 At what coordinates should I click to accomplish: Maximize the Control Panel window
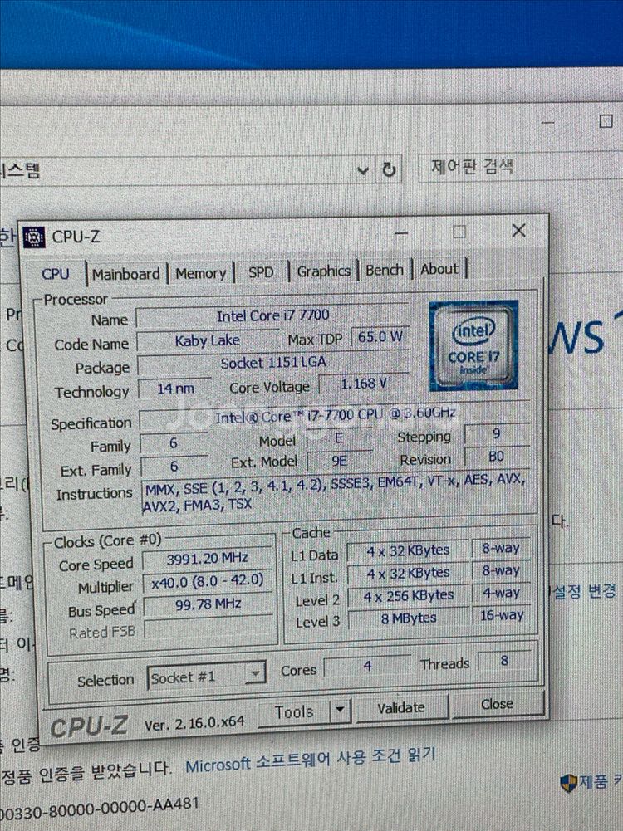[x=606, y=121]
